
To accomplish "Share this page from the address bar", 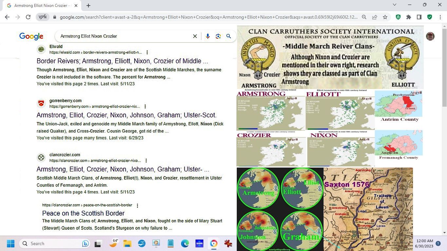I will pyautogui.click(x=375, y=17).
